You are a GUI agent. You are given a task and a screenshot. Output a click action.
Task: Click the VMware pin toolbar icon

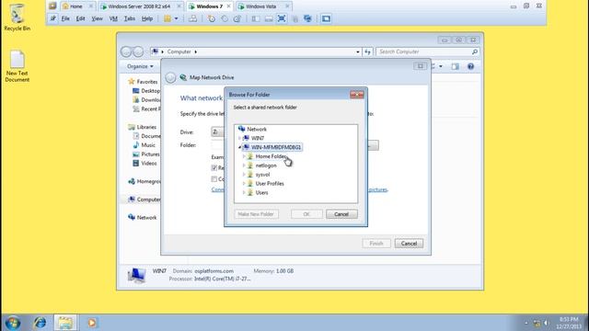point(53,18)
